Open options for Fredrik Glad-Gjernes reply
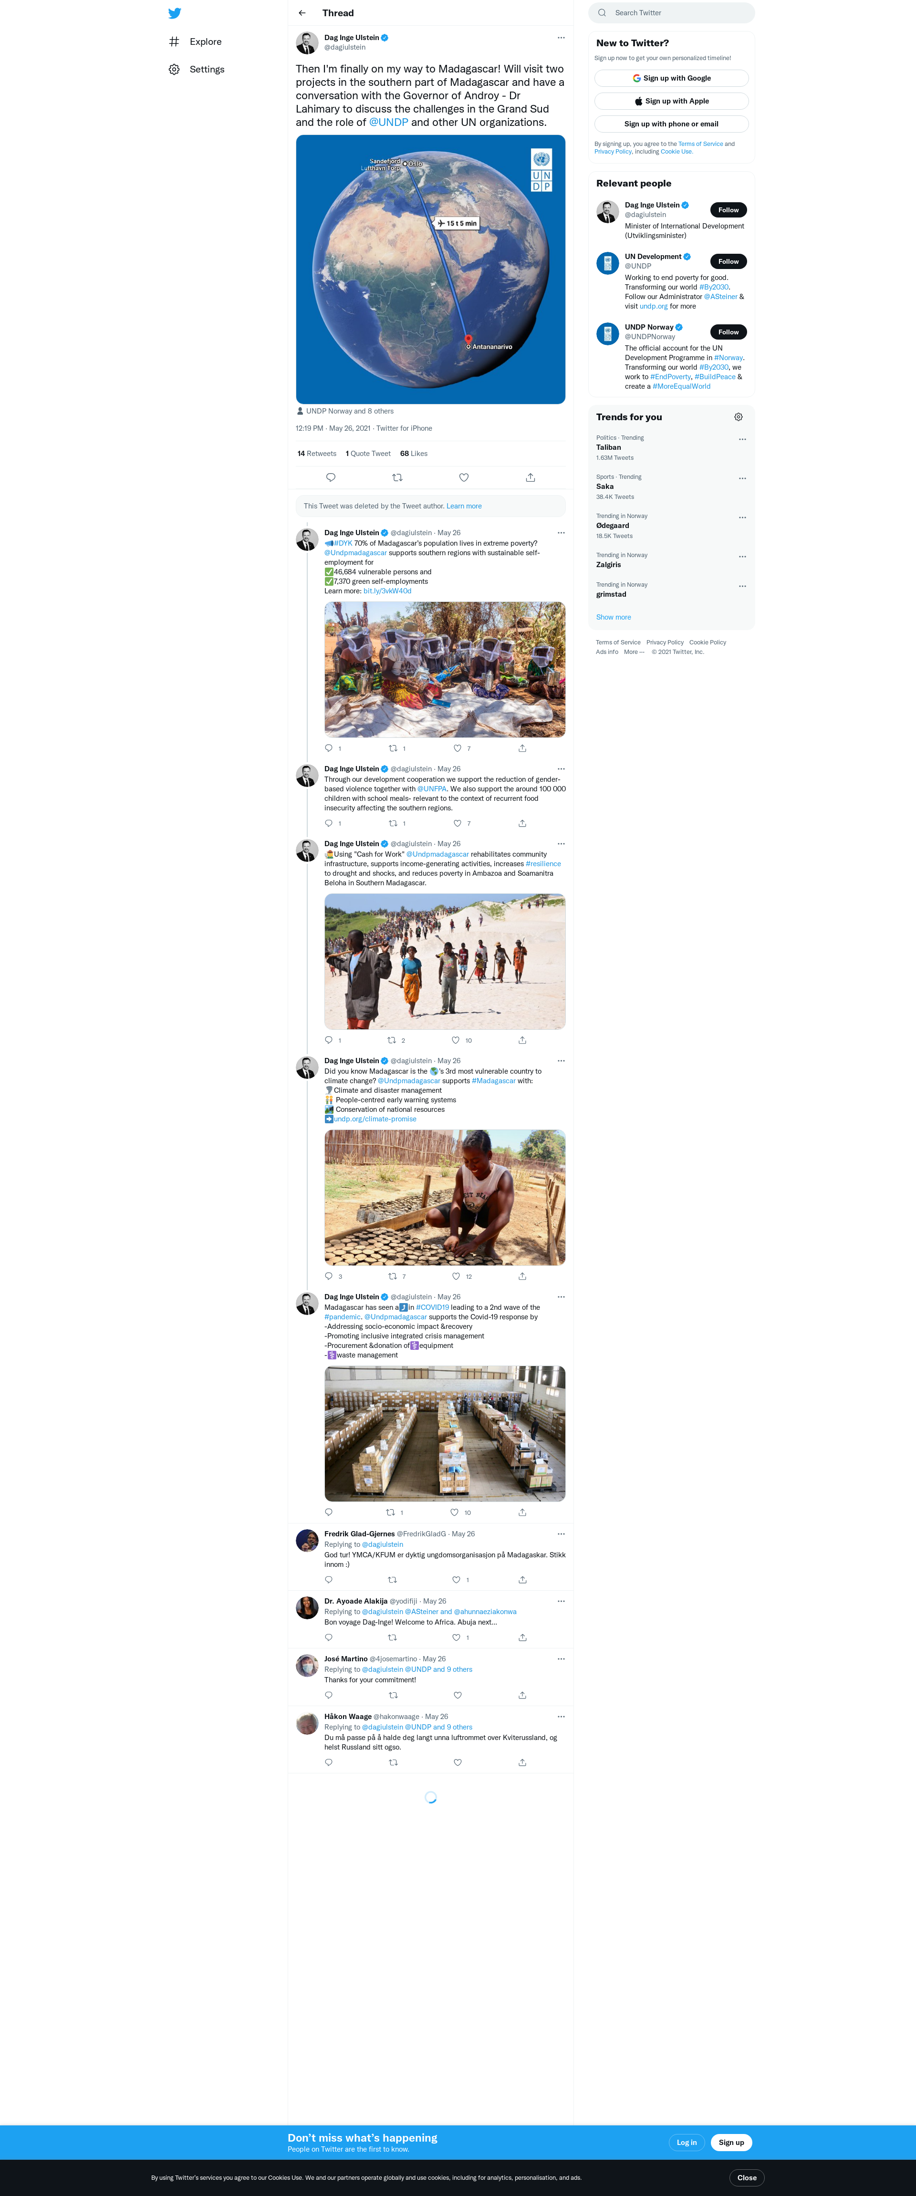 [561, 1533]
